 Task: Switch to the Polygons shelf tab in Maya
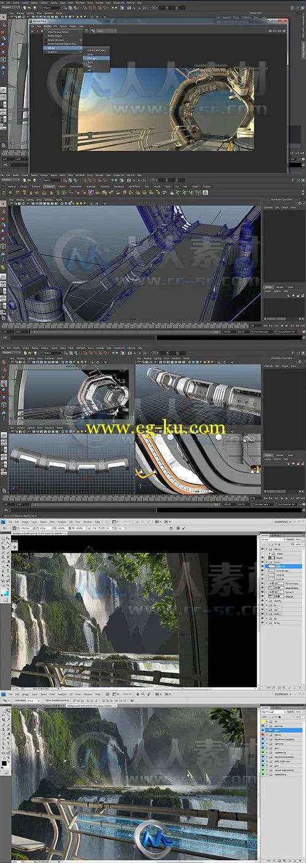pos(48,186)
